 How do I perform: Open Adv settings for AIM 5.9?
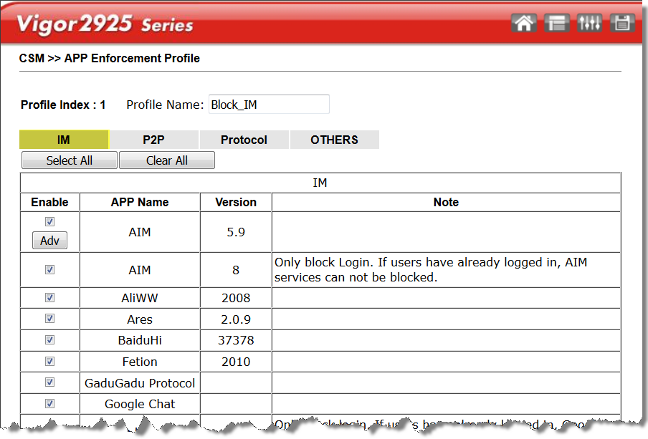tap(49, 241)
